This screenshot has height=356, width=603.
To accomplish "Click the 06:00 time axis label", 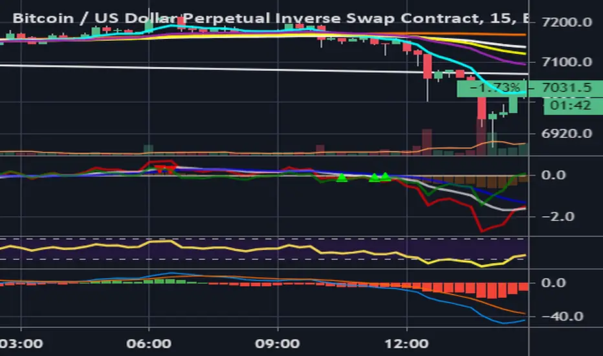I will click(x=149, y=343).
